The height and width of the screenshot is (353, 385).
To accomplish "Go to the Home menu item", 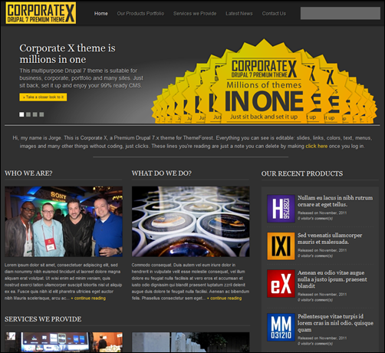I will tap(101, 14).
